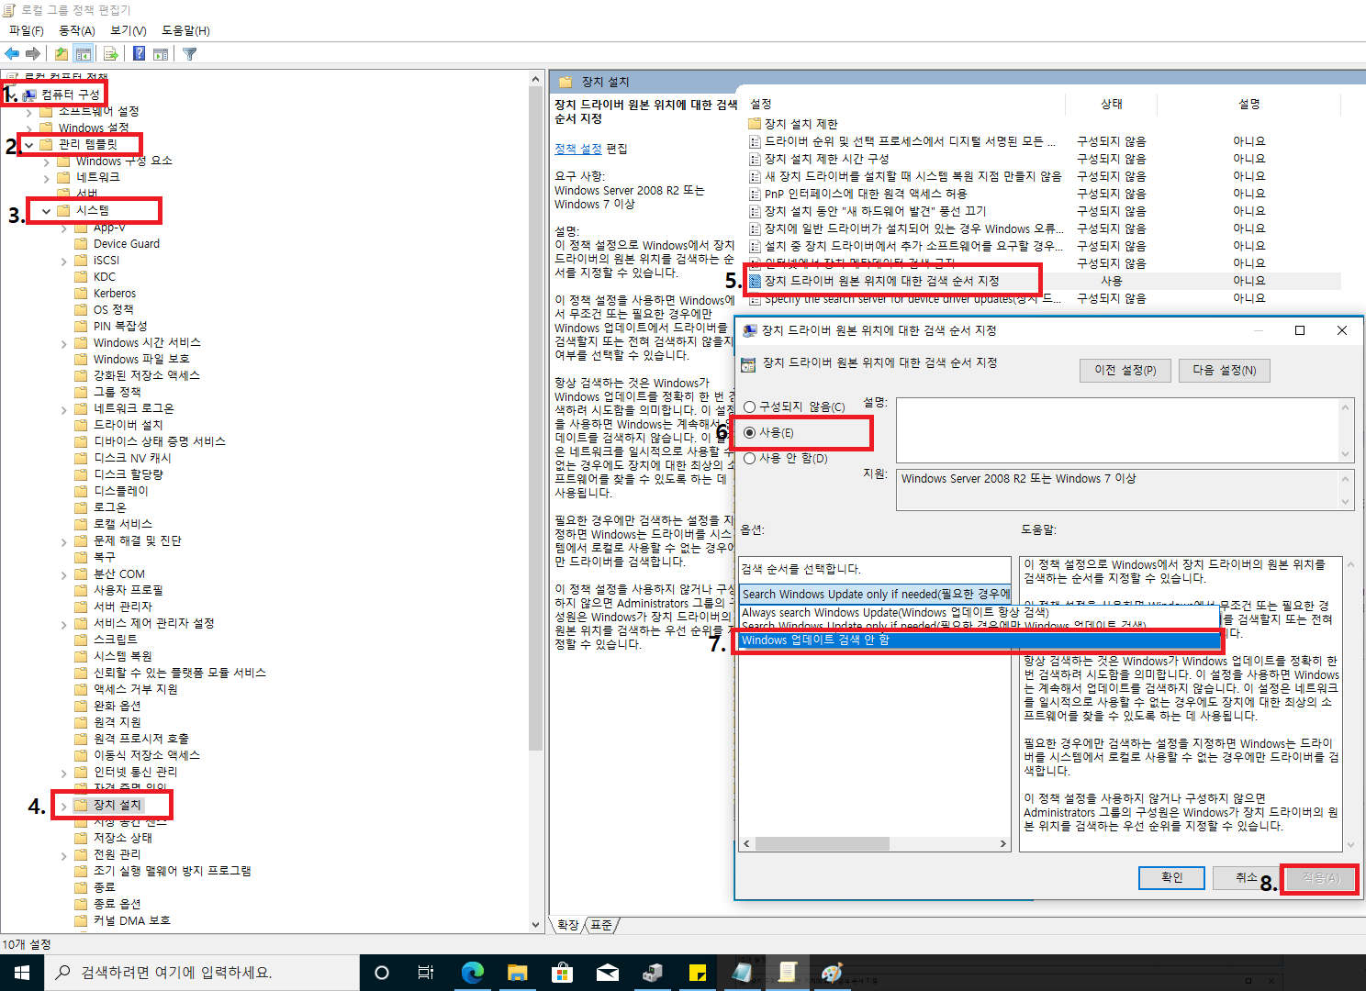Click the 컴퓨터 구성 computer icon
Viewport: 1366px width, 991px height.
29,95
